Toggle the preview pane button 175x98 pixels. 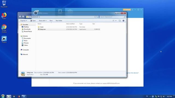coord(119,21)
